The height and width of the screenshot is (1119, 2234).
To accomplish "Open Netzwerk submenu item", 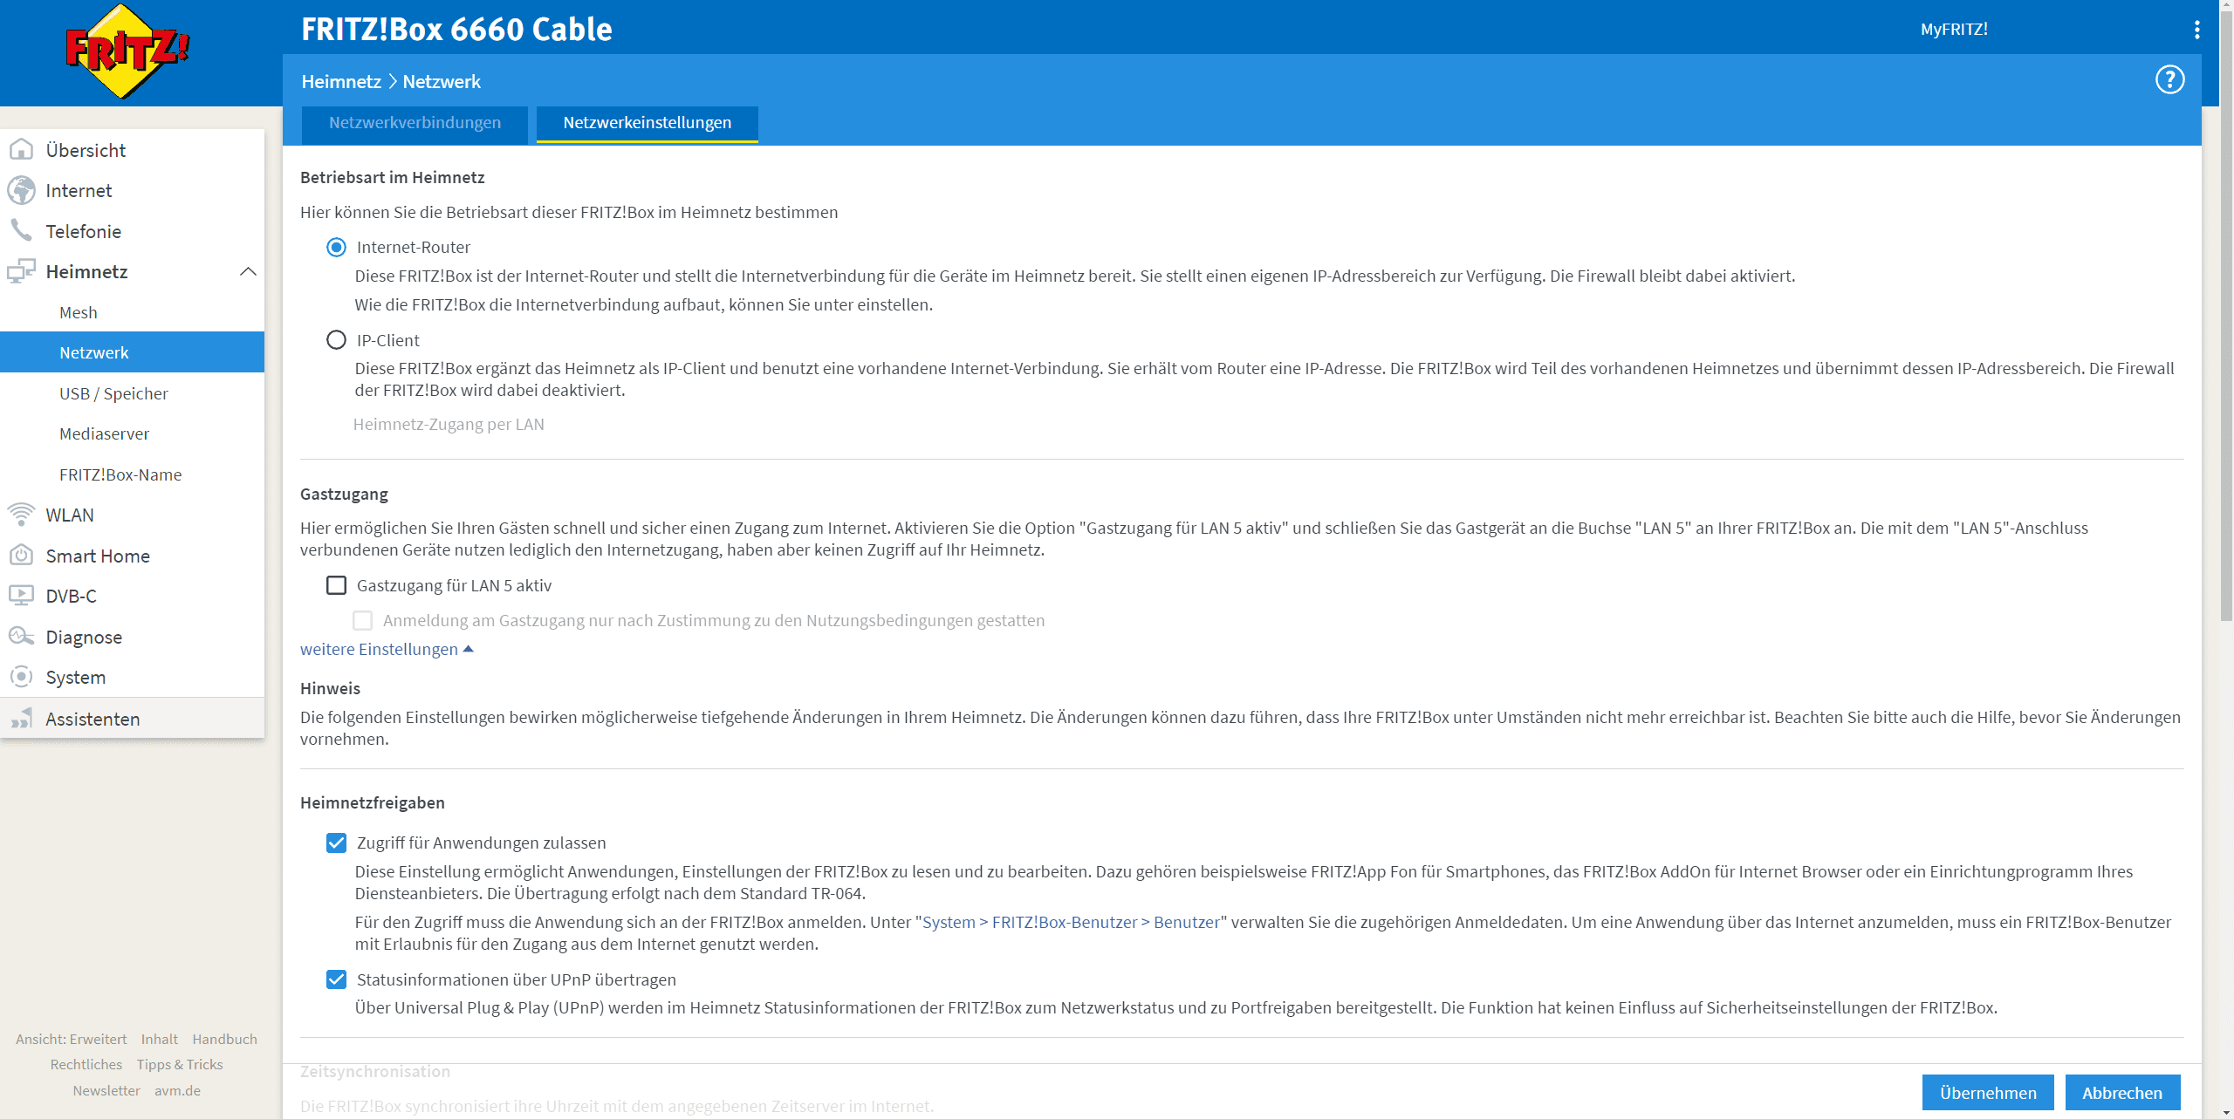I will tap(132, 352).
